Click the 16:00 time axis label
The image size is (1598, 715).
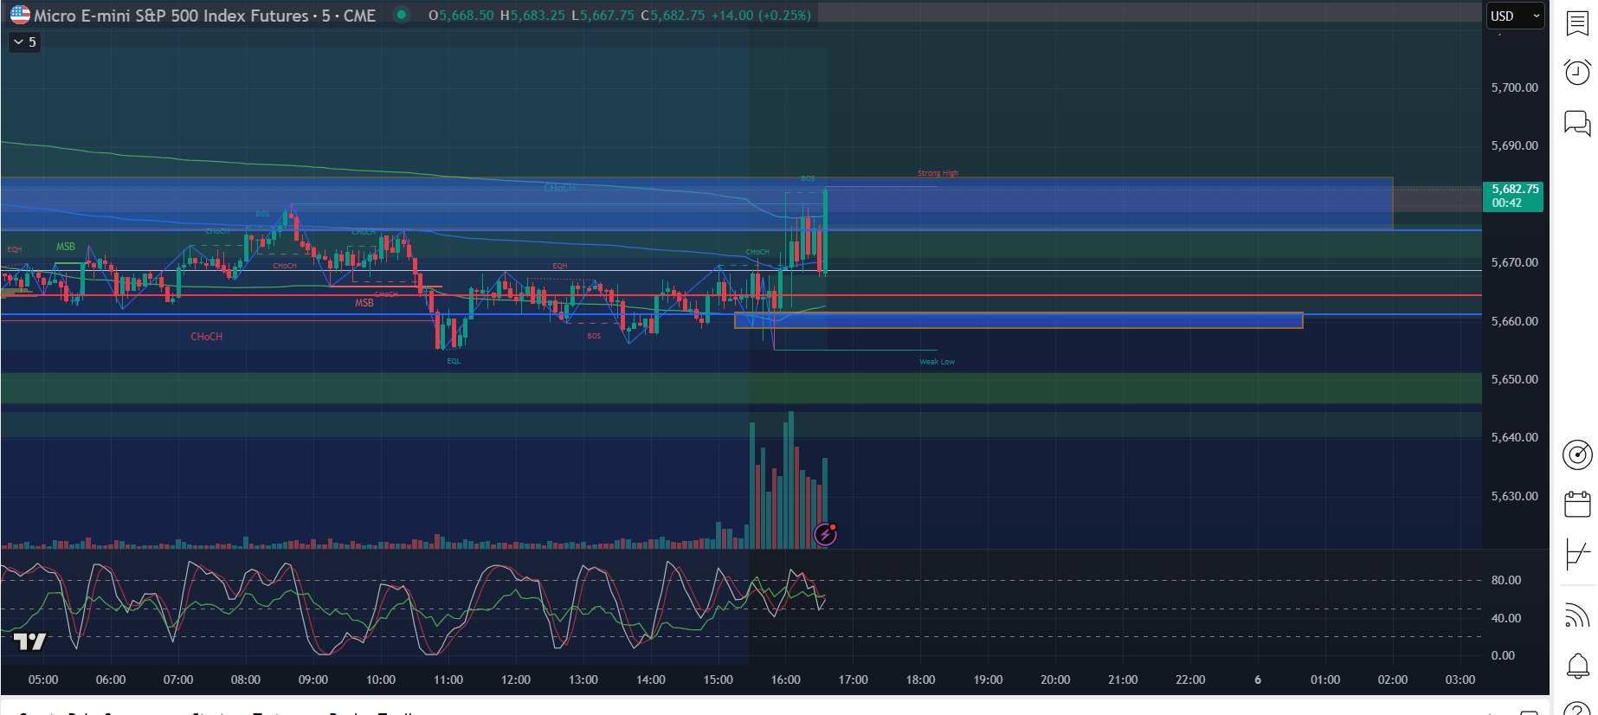click(x=786, y=680)
